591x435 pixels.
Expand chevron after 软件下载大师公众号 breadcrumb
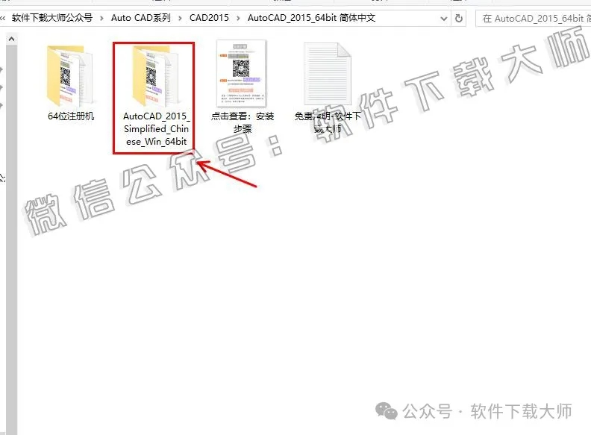coord(101,18)
